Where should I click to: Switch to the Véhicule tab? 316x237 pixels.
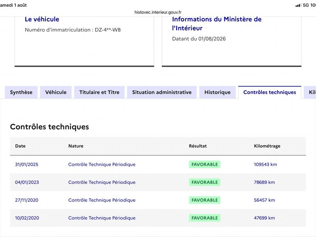tap(56, 92)
